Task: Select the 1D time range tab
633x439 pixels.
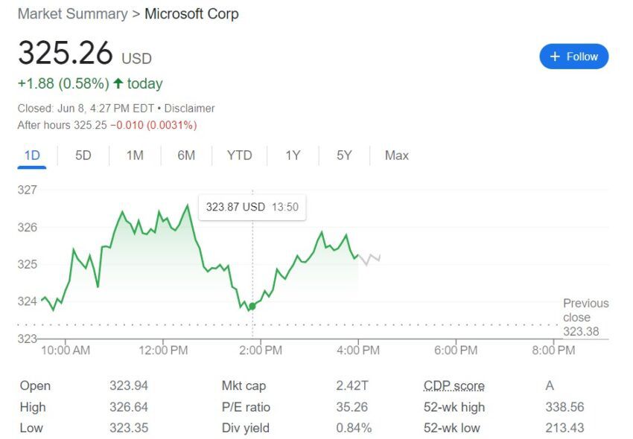Action: pyautogui.click(x=32, y=156)
